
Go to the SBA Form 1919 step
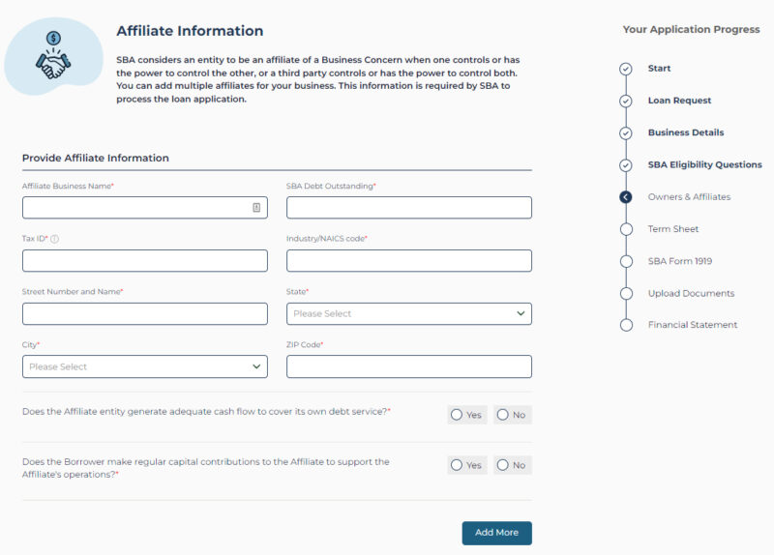(x=679, y=261)
